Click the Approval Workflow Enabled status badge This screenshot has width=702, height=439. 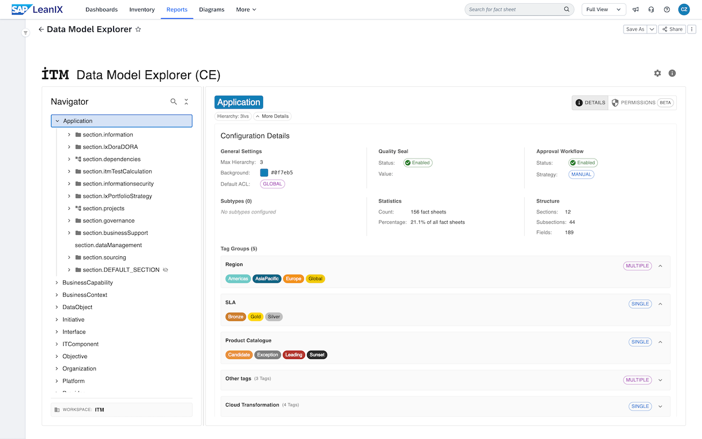[583, 162]
